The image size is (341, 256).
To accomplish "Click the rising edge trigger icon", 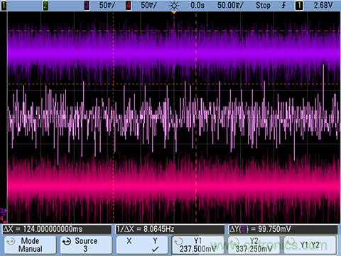I will [283, 5].
